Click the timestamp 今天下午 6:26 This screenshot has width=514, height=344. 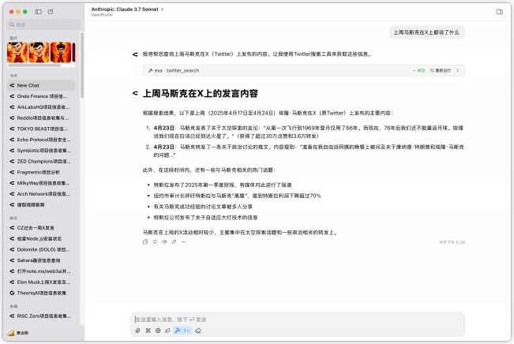tap(452, 242)
